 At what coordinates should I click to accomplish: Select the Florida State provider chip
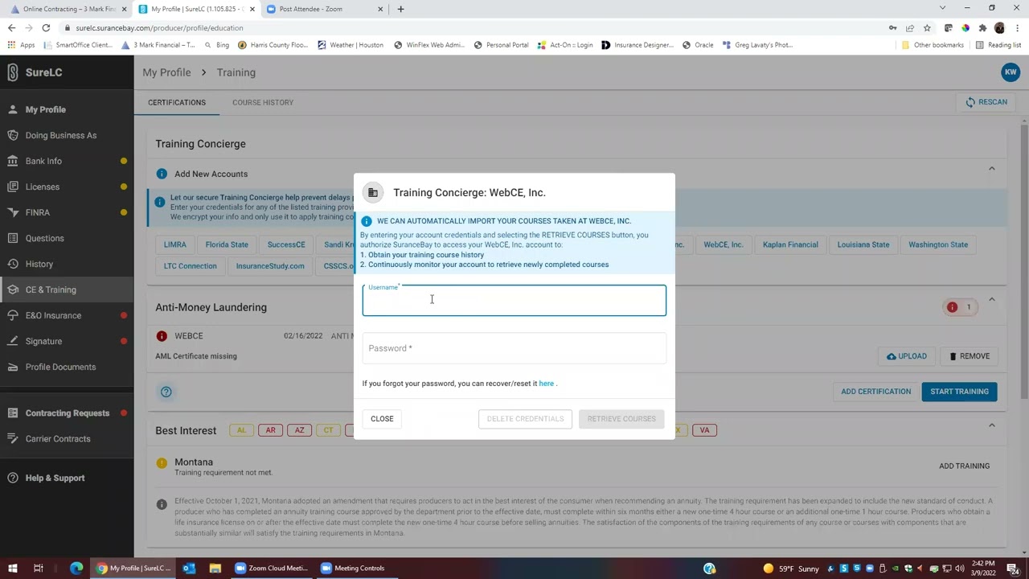point(227,244)
